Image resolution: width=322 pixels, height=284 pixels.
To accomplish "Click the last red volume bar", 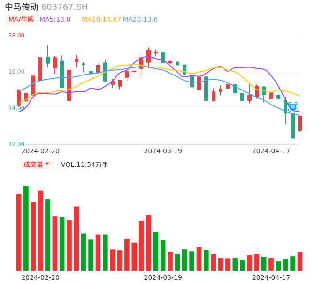I will click(x=300, y=262).
